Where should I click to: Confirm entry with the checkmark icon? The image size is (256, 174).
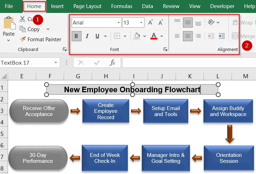click(97, 63)
